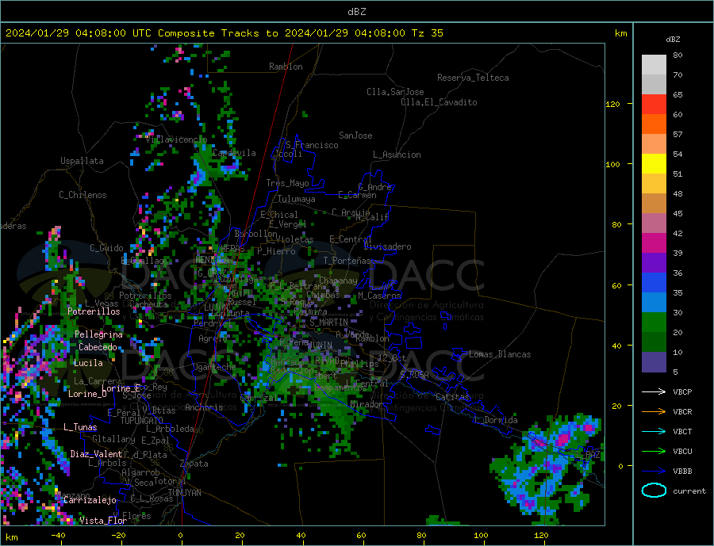Pick the yellow 51-54 dBZ color band
The width and height of the screenshot is (714, 546).
[x=654, y=164]
